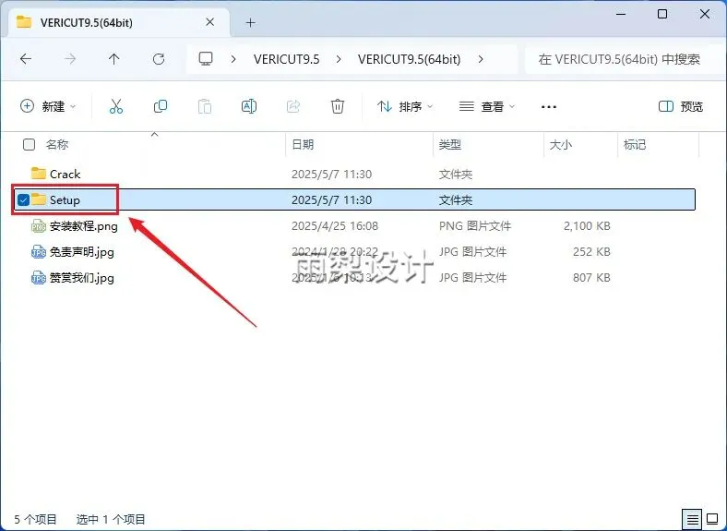Click 文件夹 type of Crack row
The width and height of the screenshot is (727, 531).
[456, 174]
